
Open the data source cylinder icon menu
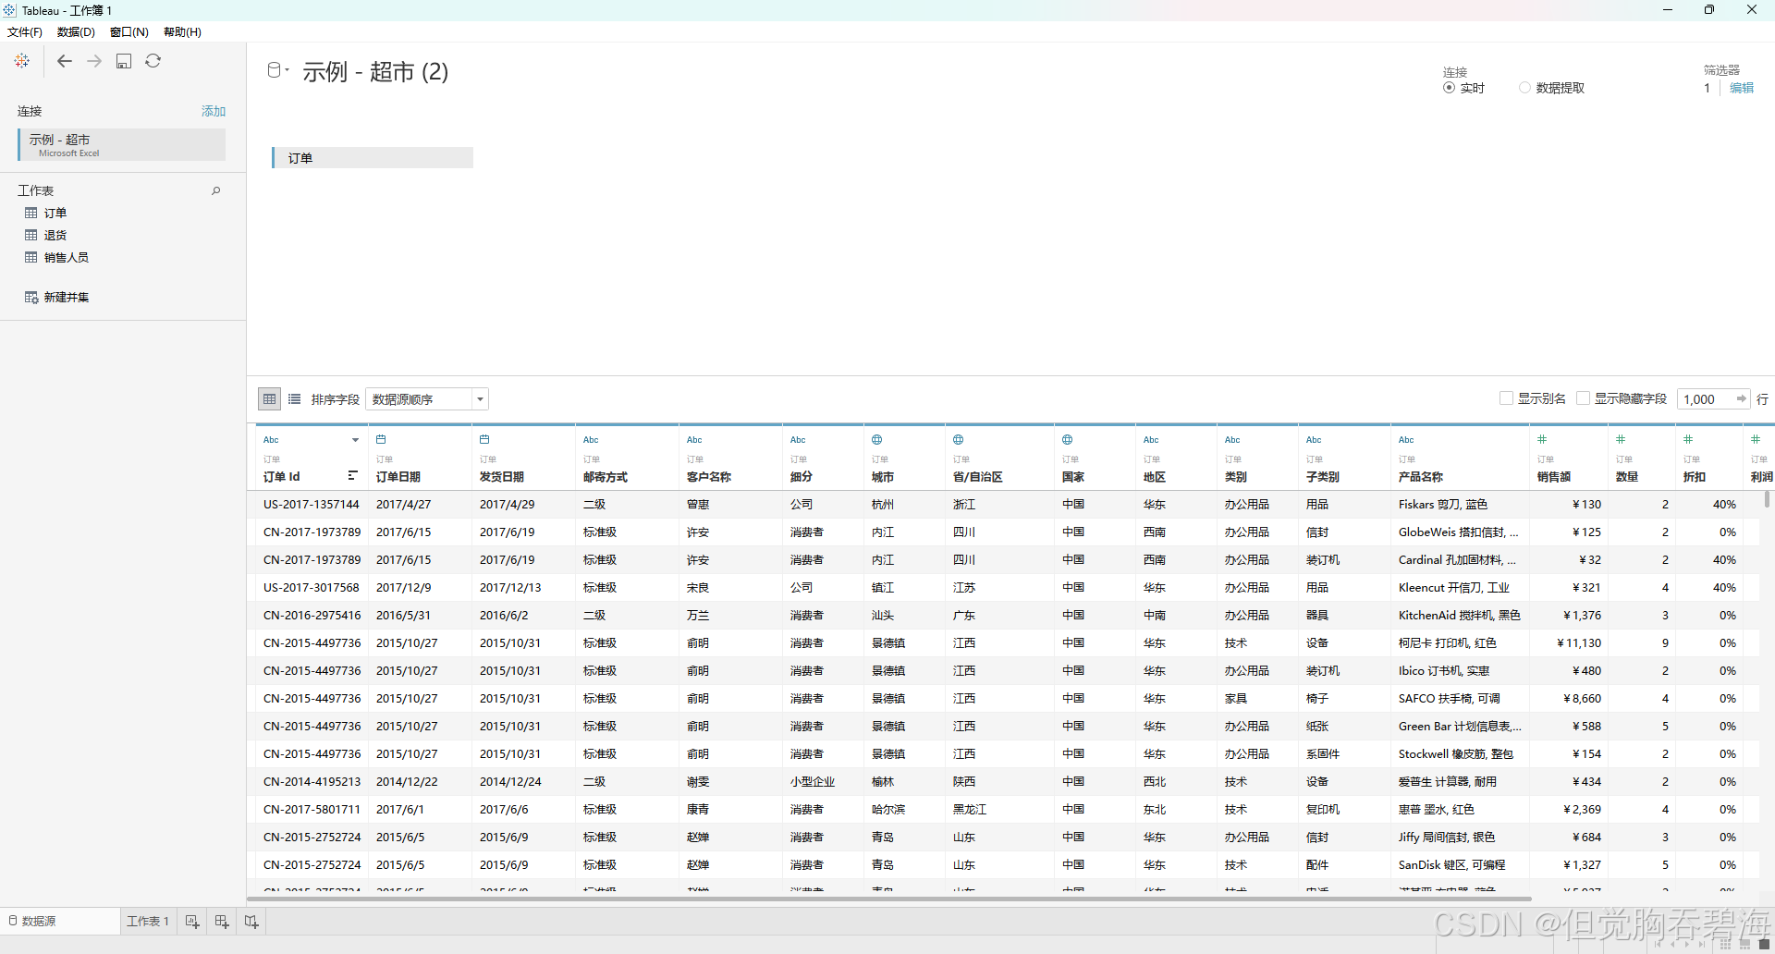click(x=277, y=70)
